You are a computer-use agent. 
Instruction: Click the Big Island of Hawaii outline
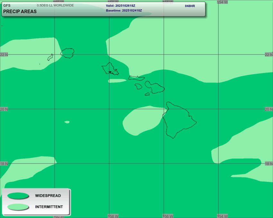(x=178, y=120)
